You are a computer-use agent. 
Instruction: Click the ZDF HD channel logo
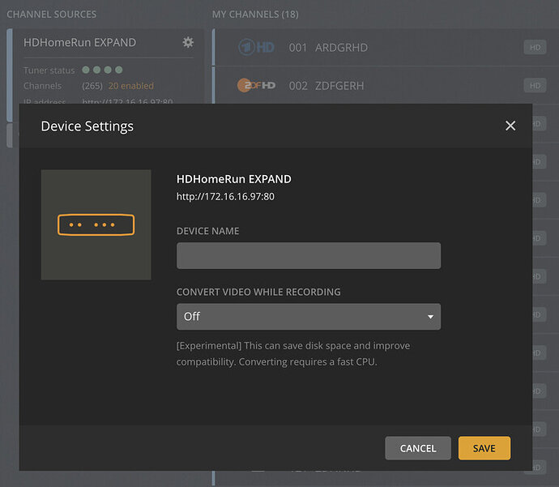[x=256, y=86]
